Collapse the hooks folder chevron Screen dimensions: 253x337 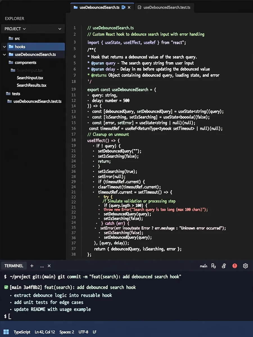[4, 47]
